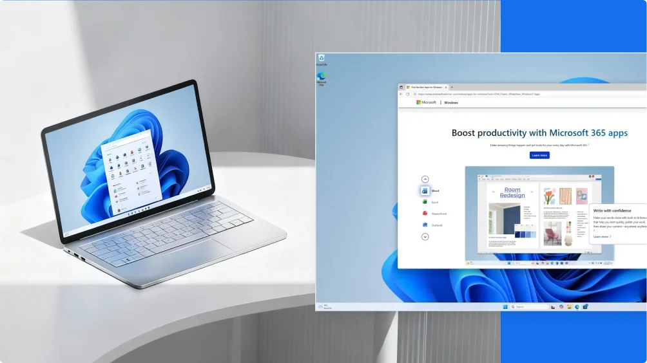
Task: Show the previous app with the up chevron
Action: (425, 179)
